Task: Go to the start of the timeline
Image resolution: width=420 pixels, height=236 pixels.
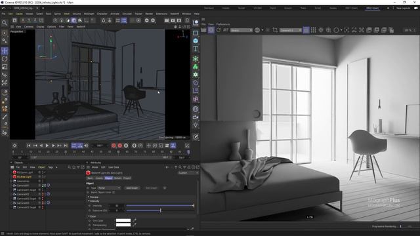Action: [x=29, y=146]
